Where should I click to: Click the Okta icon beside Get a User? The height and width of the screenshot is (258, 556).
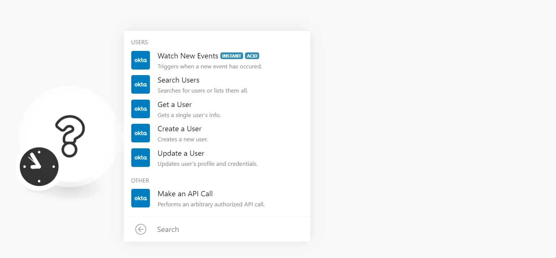[x=141, y=109]
